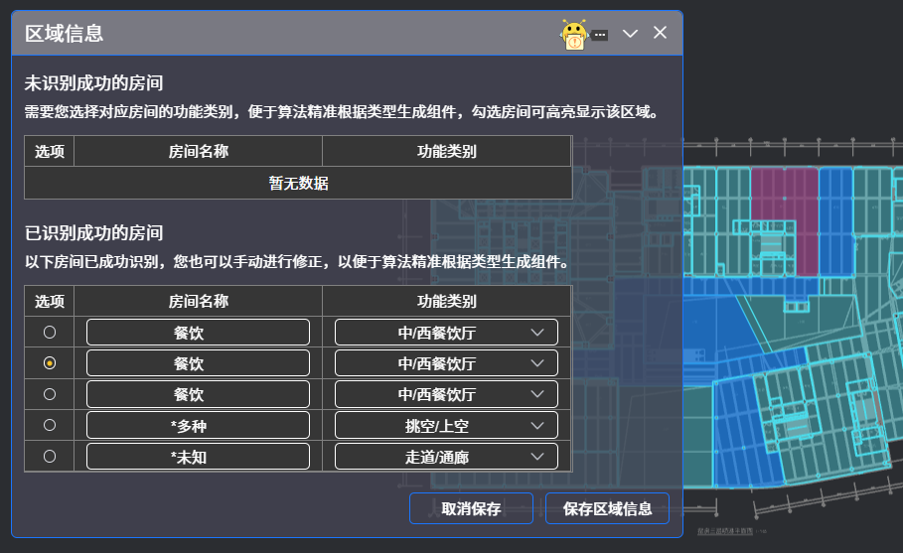Collapse the 区域信息 panel using the chevron
The width and height of the screenshot is (903, 553).
pos(630,34)
